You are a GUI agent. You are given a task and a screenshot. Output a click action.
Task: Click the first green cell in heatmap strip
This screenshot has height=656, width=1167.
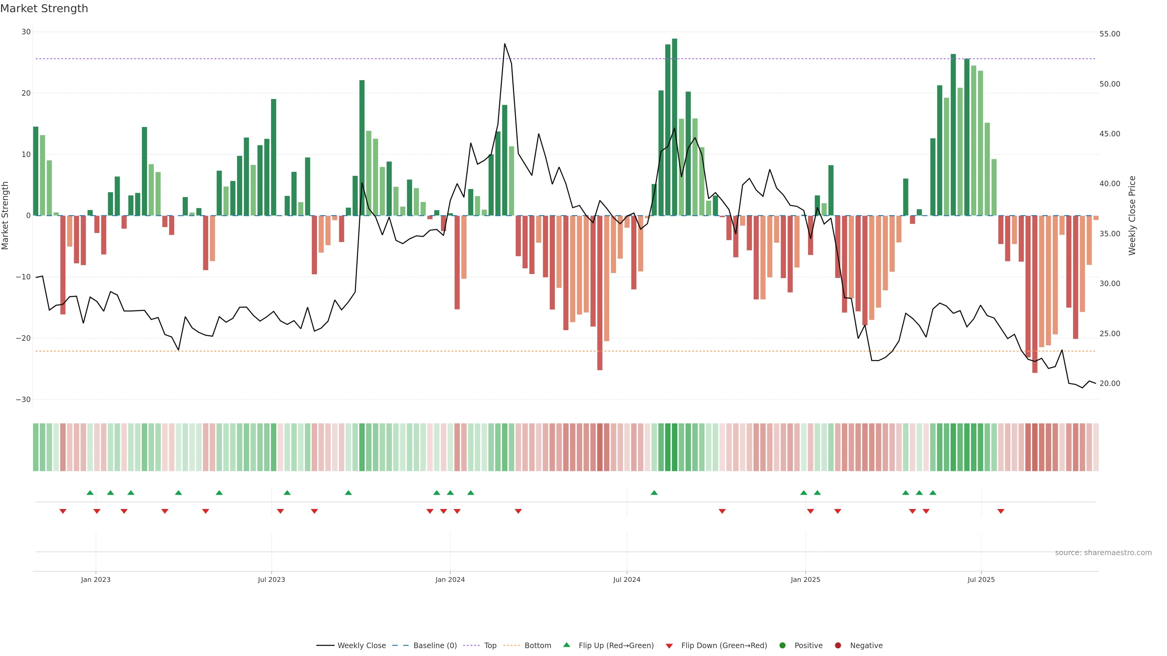[36, 447]
